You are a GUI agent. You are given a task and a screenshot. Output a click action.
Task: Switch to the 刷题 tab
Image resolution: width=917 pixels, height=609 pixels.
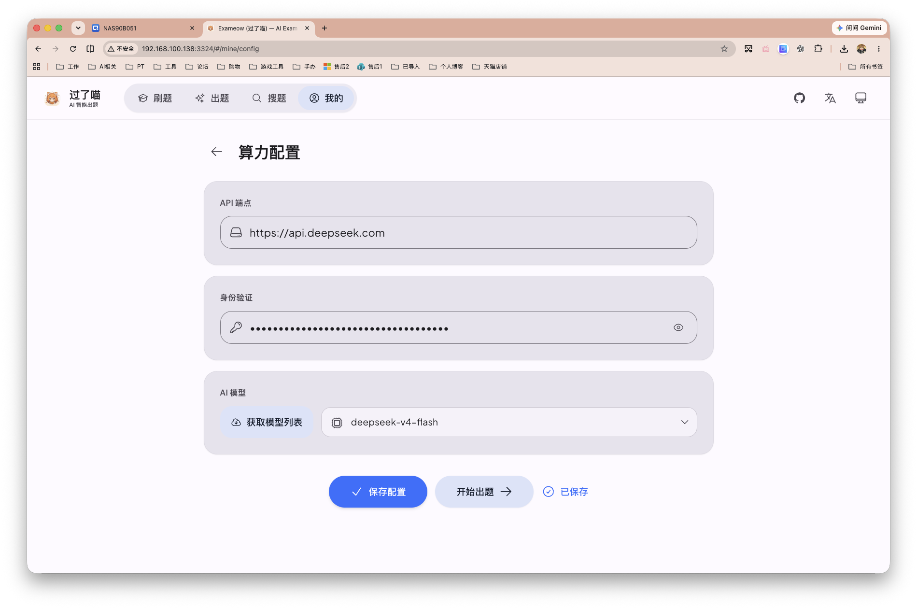[x=155, y=98]
